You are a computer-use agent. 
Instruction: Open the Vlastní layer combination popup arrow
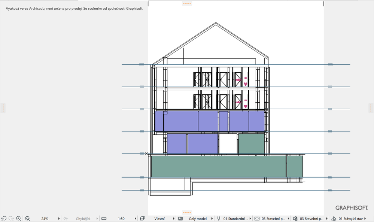coord(173,219)
